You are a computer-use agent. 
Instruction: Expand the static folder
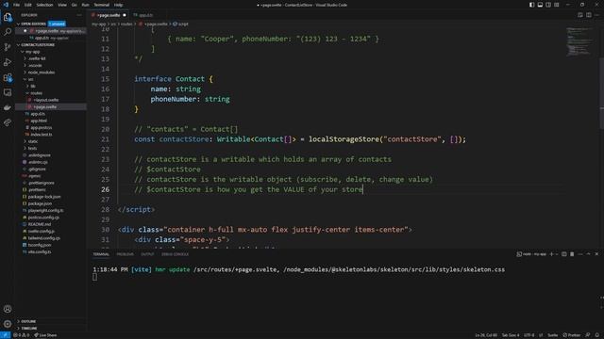33,141
